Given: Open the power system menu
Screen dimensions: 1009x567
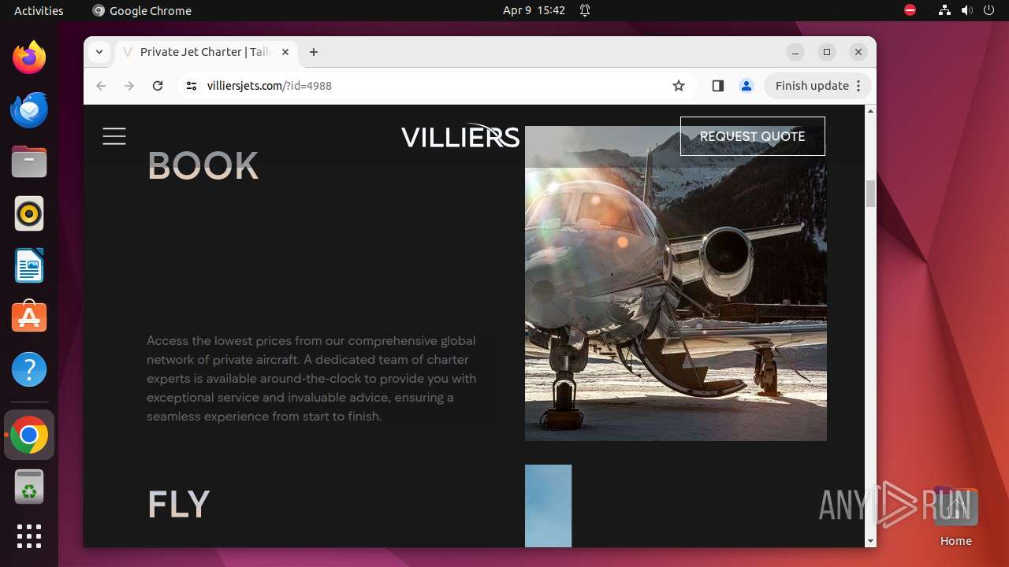Looking at the screenshot, I should 989,10.
